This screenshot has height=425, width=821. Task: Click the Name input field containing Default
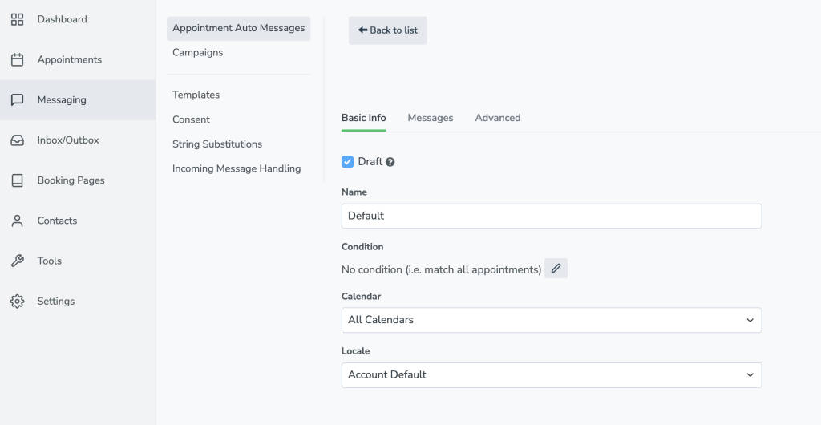tap(552, 217)
